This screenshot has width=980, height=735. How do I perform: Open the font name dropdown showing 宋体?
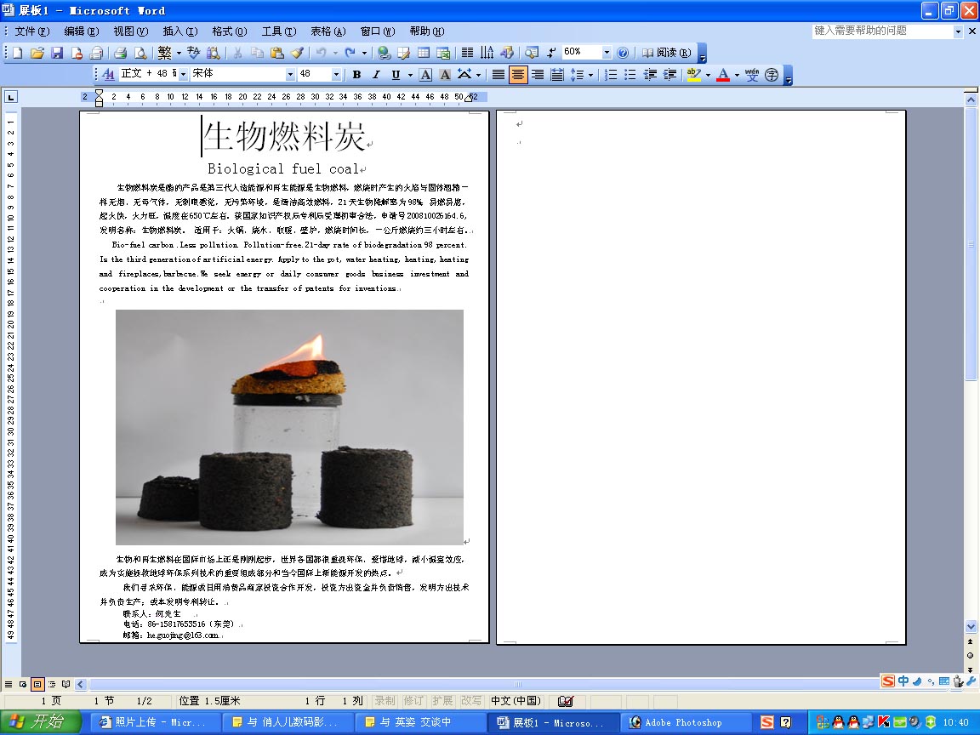tap(290, 75)
